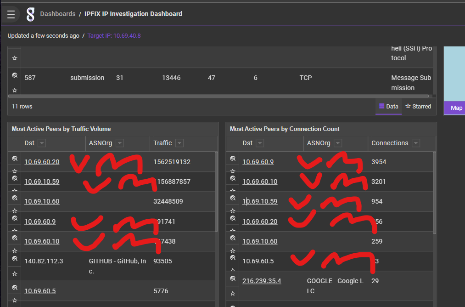The width and height of the screenshot is (465, 307).
Task: Open Traffic column dropdown menu
Action: click(179, 143)
